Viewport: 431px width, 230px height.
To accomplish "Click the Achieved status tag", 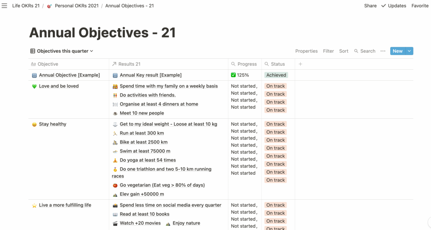I will pos(276,75).
